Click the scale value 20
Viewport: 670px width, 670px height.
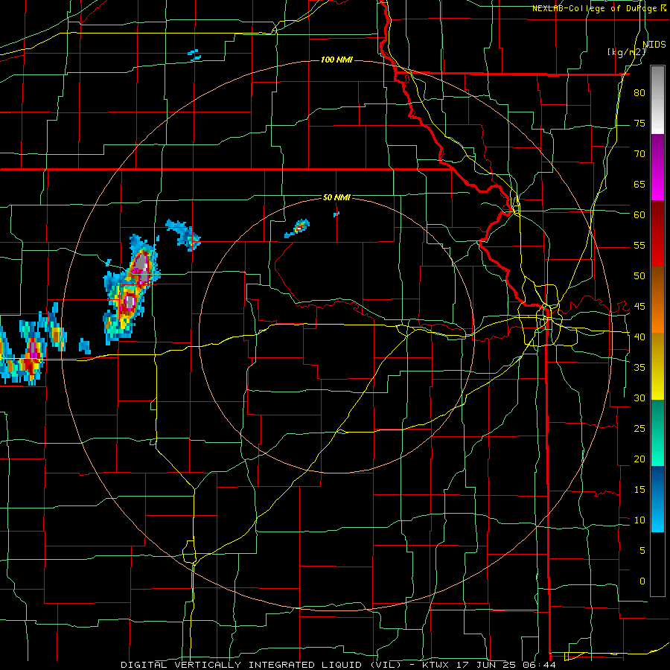click(639, 459)
